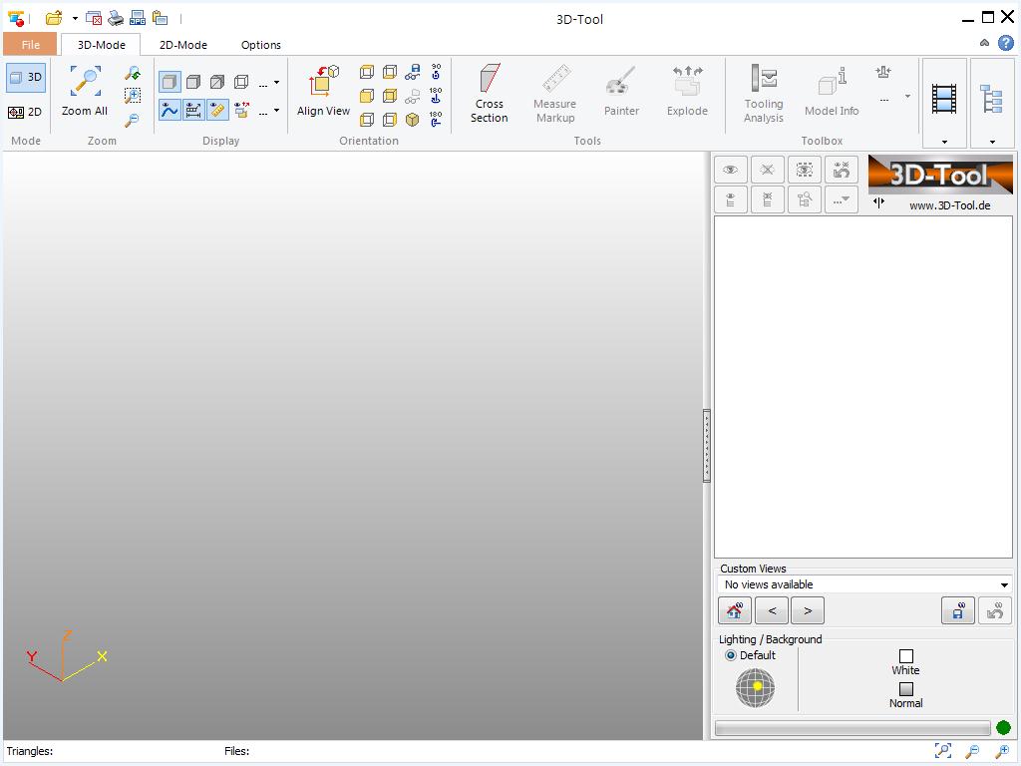Image resolution: width=1021 pixels, height=766 pixels.
Task: Toggle the shaded display mode icon
Action: coord(170,83)
